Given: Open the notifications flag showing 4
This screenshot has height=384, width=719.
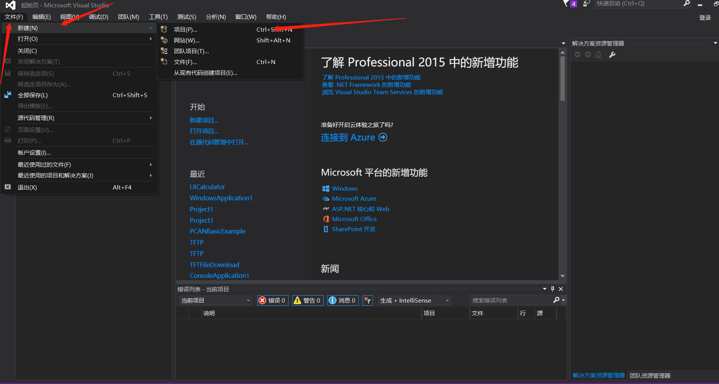Looking at the screenshot, I should 570,4.
